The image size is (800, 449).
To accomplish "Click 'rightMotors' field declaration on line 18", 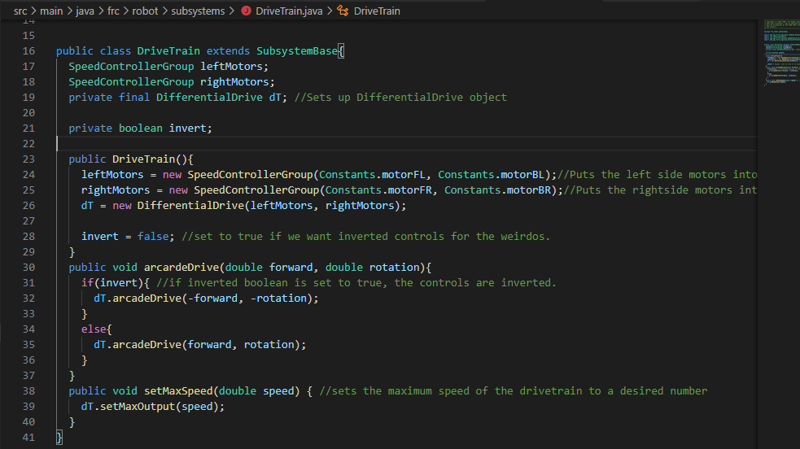I will pyautogui.click(x=234, y=81).
